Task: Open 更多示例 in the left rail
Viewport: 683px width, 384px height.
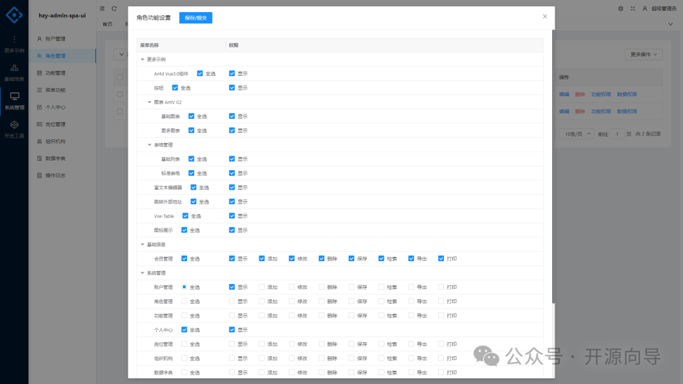Action: pyautogui.click(x=14, y=44)
